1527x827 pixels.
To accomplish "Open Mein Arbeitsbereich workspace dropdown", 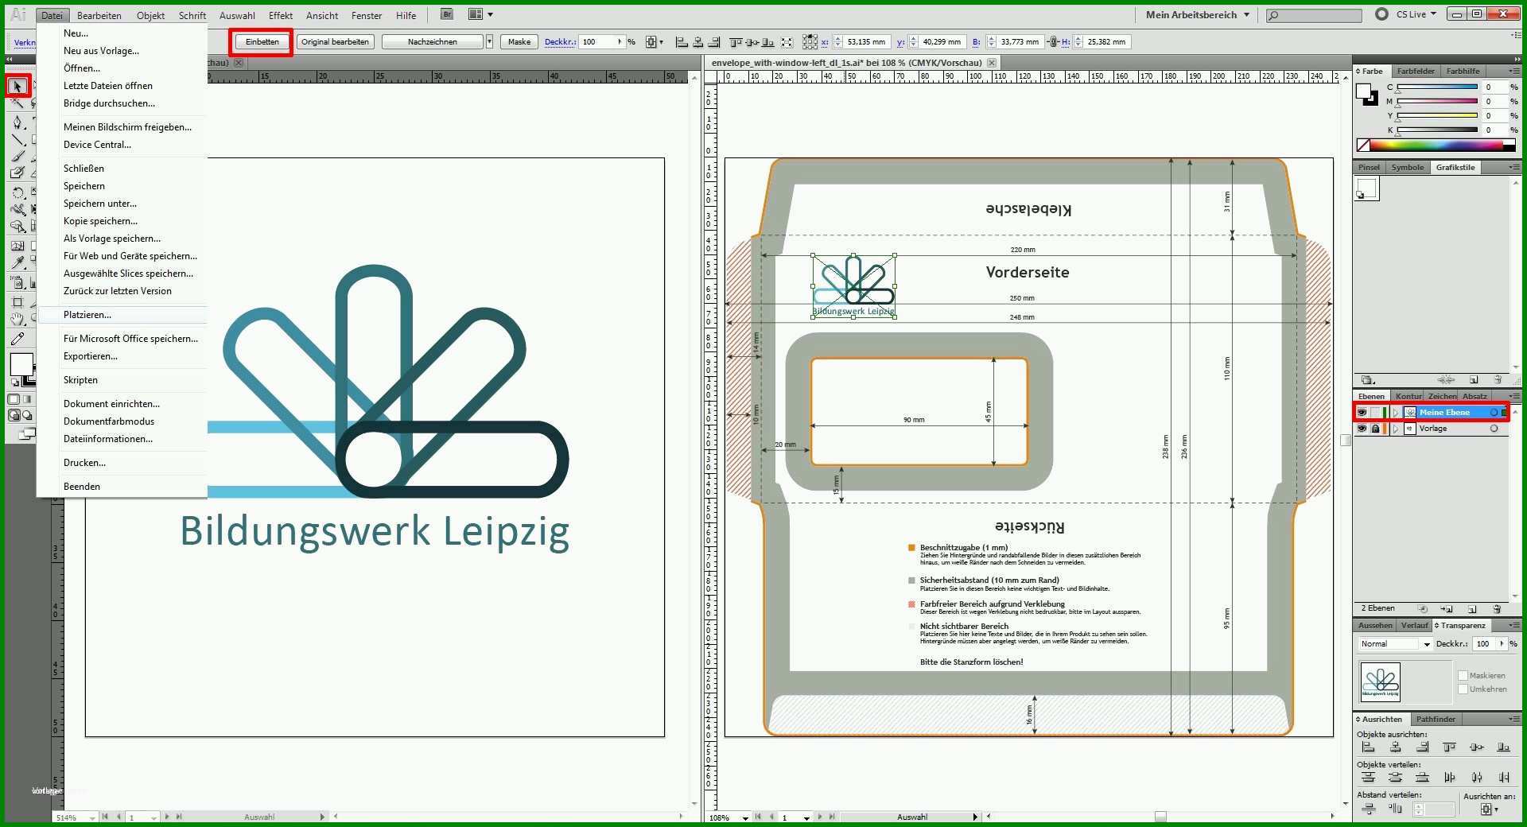I will (x=1199, y=14).
